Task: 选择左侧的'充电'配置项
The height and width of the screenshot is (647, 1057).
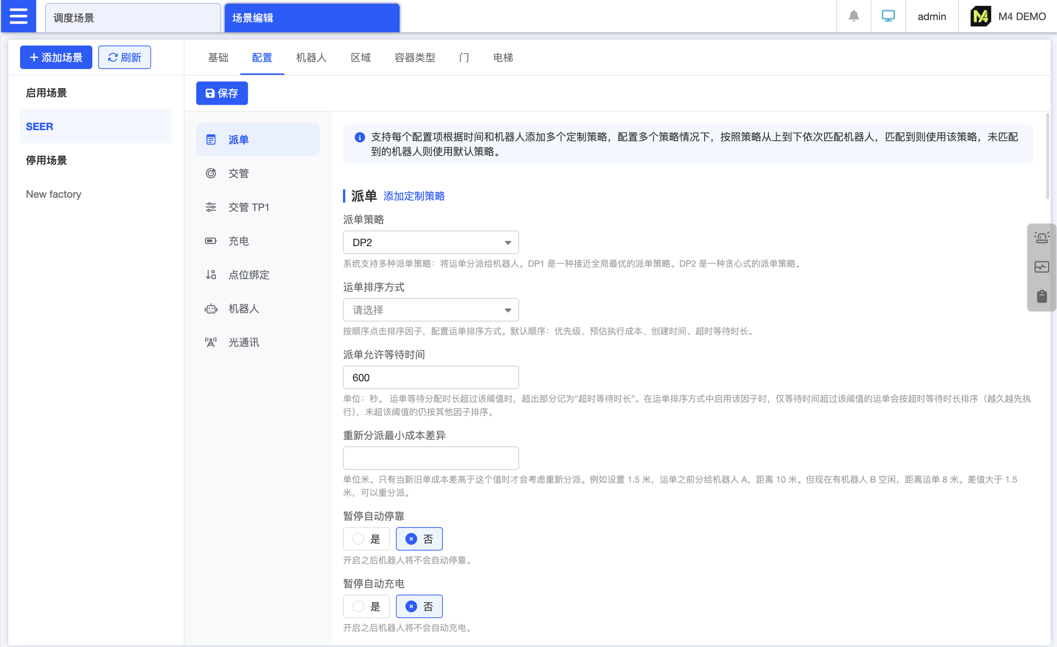Action: (x=239, y=241)
